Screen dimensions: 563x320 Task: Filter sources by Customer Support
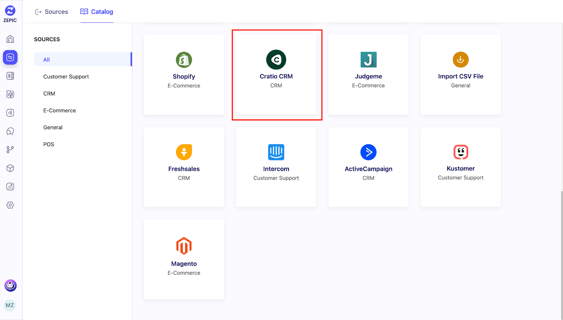(x=66, y=76)
